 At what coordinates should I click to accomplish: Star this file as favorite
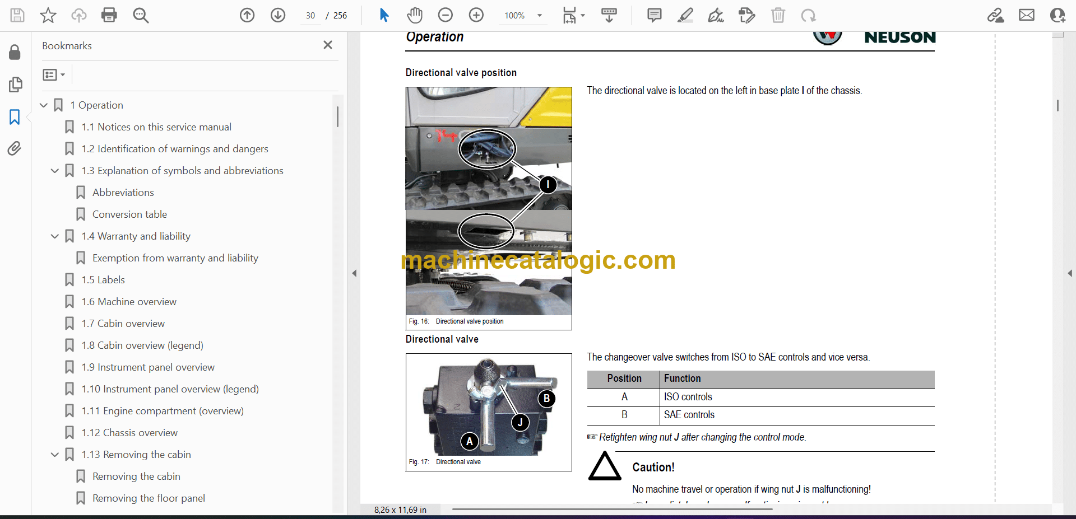pos(48,15)
